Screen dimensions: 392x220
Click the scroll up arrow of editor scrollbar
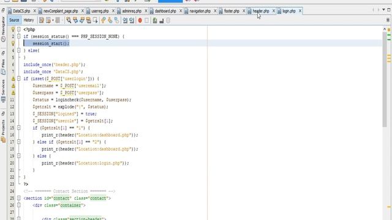385,29
